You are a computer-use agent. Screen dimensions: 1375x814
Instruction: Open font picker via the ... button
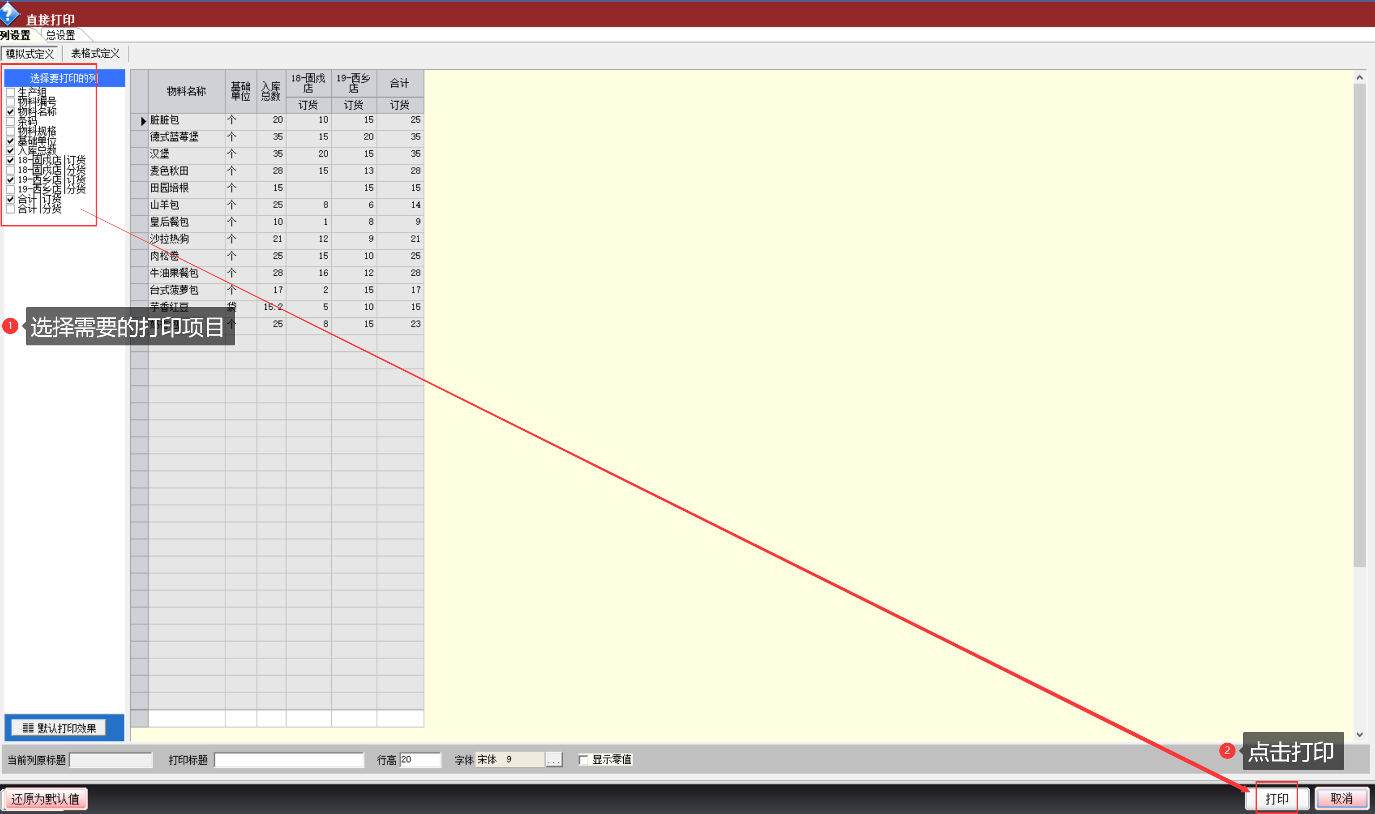pyautogui.click(x=554, y=760)
